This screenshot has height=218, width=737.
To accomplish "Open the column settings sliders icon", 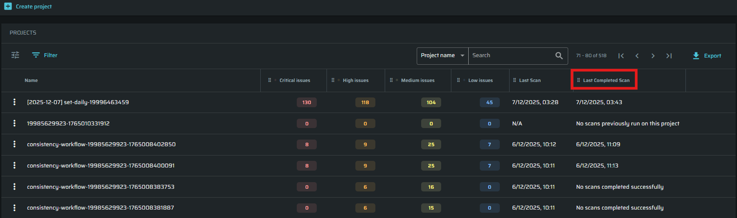I will 15,55.
